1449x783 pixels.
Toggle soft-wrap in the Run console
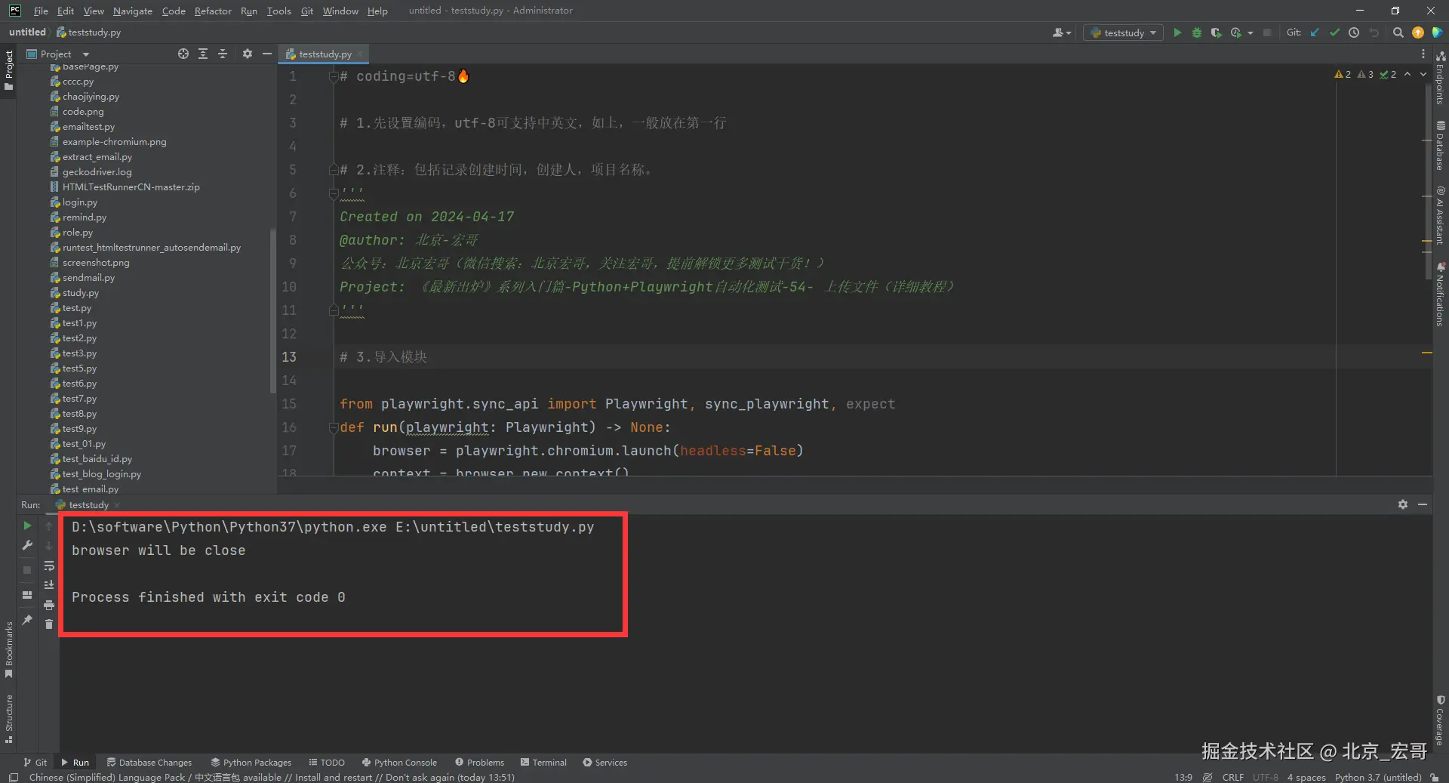pyautogui.click(x=49, y=566)
